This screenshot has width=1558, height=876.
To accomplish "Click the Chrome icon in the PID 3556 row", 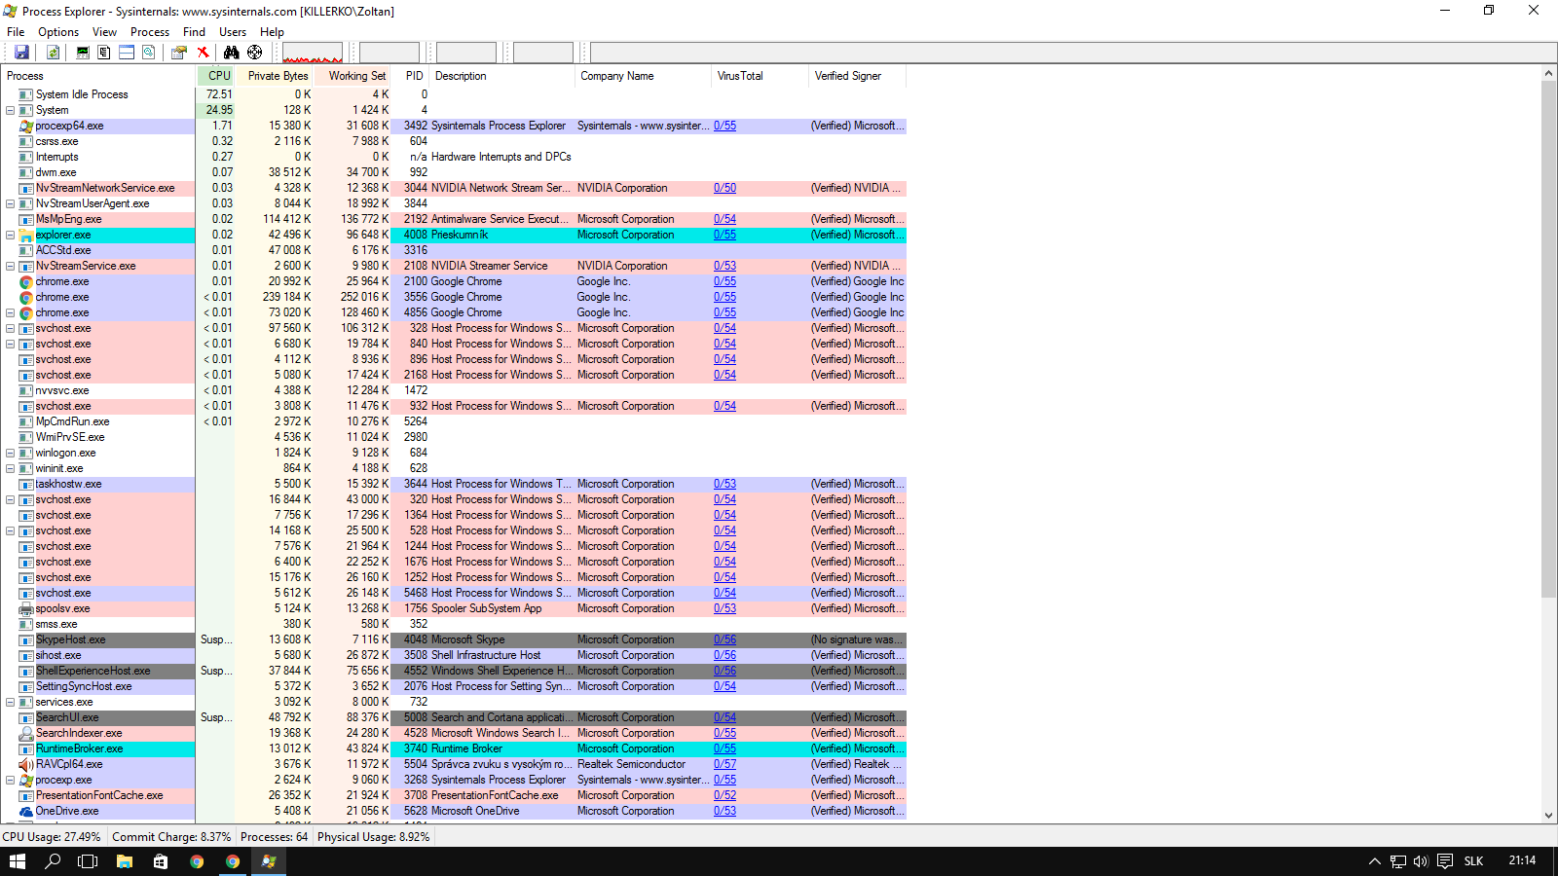I will click(26, 297).
